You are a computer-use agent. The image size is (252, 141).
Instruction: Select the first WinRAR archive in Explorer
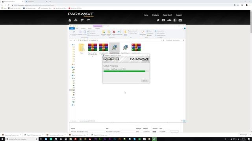tap(93, 47)
